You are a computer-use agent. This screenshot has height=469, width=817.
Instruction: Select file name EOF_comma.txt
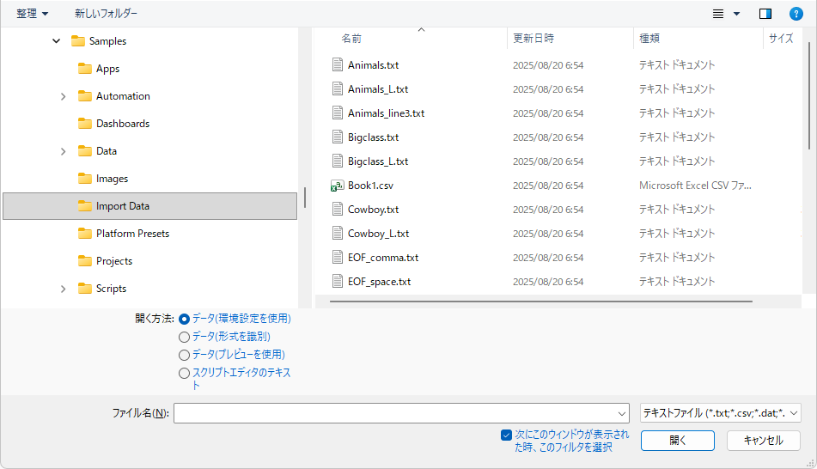[x=383, y=258]
